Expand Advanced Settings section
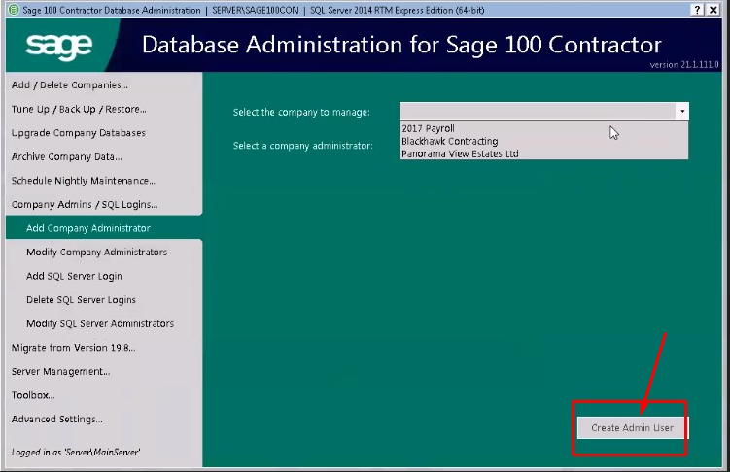Screen dimensions: 730x472 pyautogui.click(x=56, y=419)
